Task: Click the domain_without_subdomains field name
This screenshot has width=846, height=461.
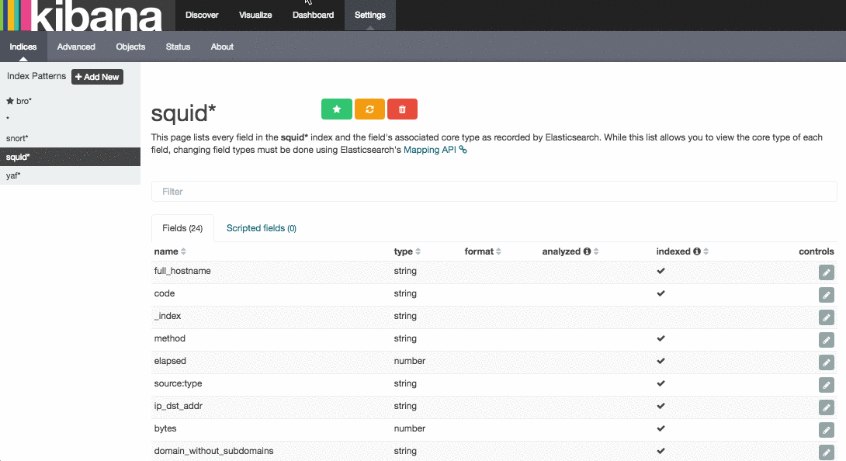Action: click(213, 451)
